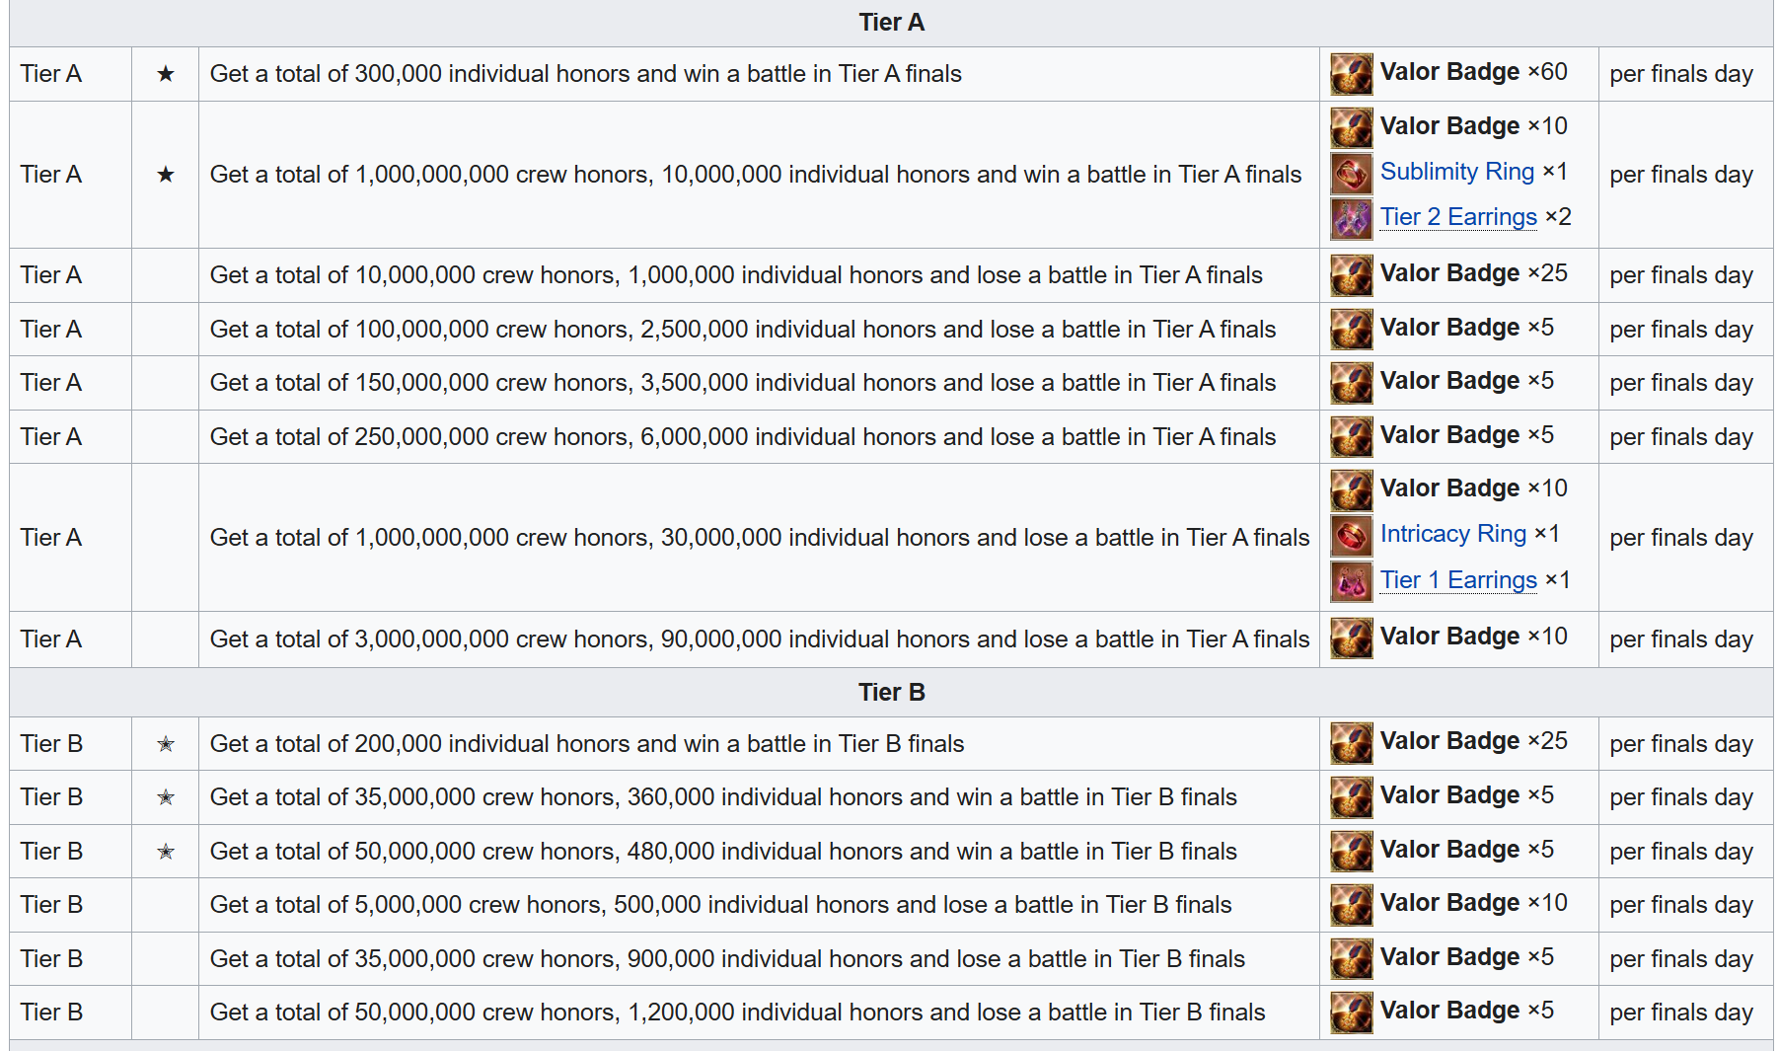1779x1051 pixels.
Task: Click "per finals day" in the Sublimity Ring row
Action: (1681, 175)
